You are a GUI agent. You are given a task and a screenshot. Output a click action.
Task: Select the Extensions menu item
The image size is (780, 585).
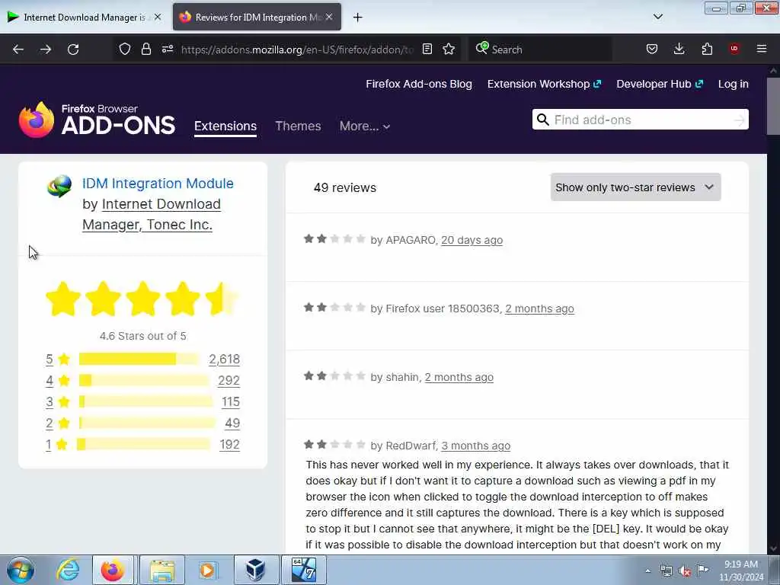(x=225, y=126)
